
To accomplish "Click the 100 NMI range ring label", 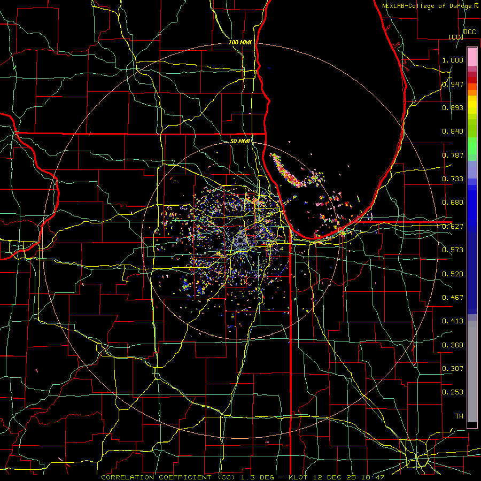I will point(240,42).
